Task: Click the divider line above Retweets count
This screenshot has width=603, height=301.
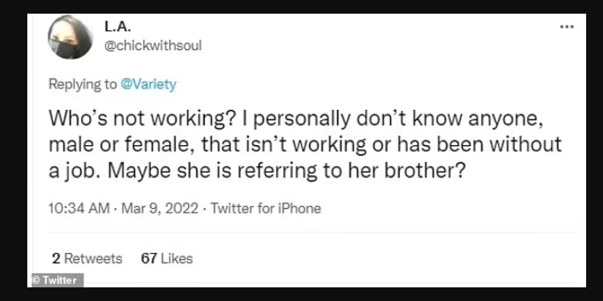Action: coord(312,233)
